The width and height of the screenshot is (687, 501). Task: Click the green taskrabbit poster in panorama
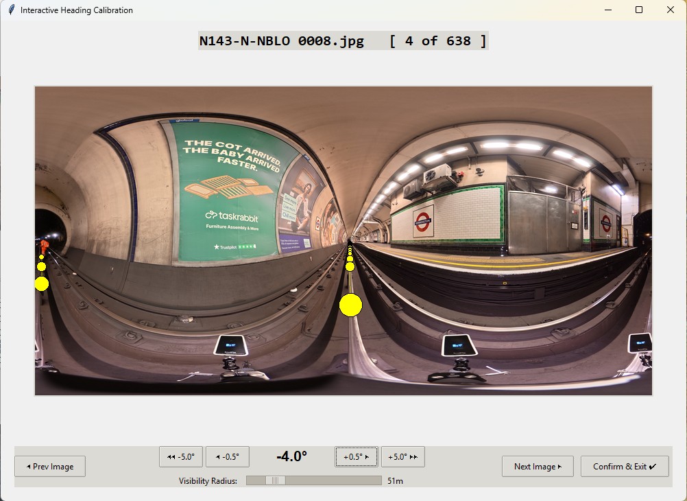click(228, 193)
